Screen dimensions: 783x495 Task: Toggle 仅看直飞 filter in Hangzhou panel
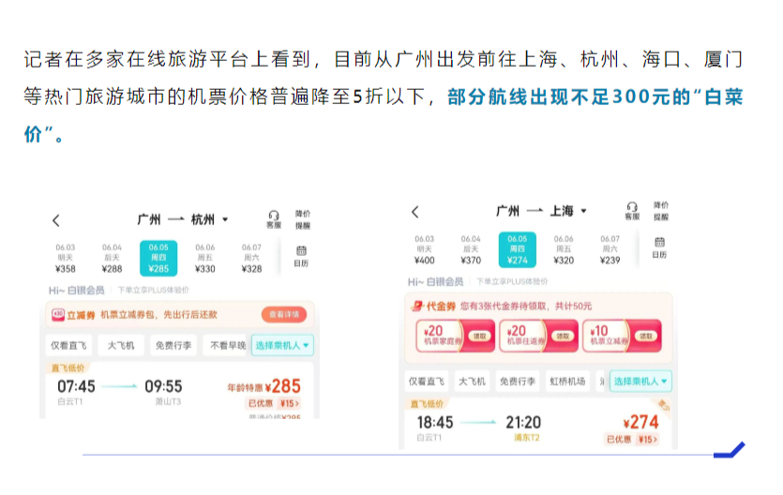click(x=69, y=346)
